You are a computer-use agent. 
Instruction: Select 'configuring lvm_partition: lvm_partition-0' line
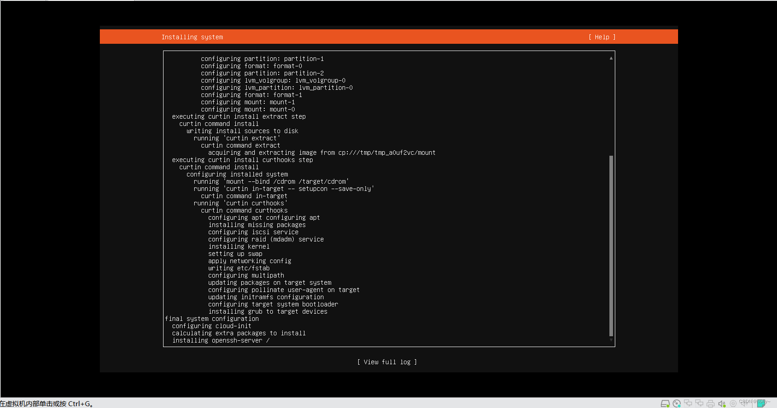pyautogui.click(x=276, y=88)
